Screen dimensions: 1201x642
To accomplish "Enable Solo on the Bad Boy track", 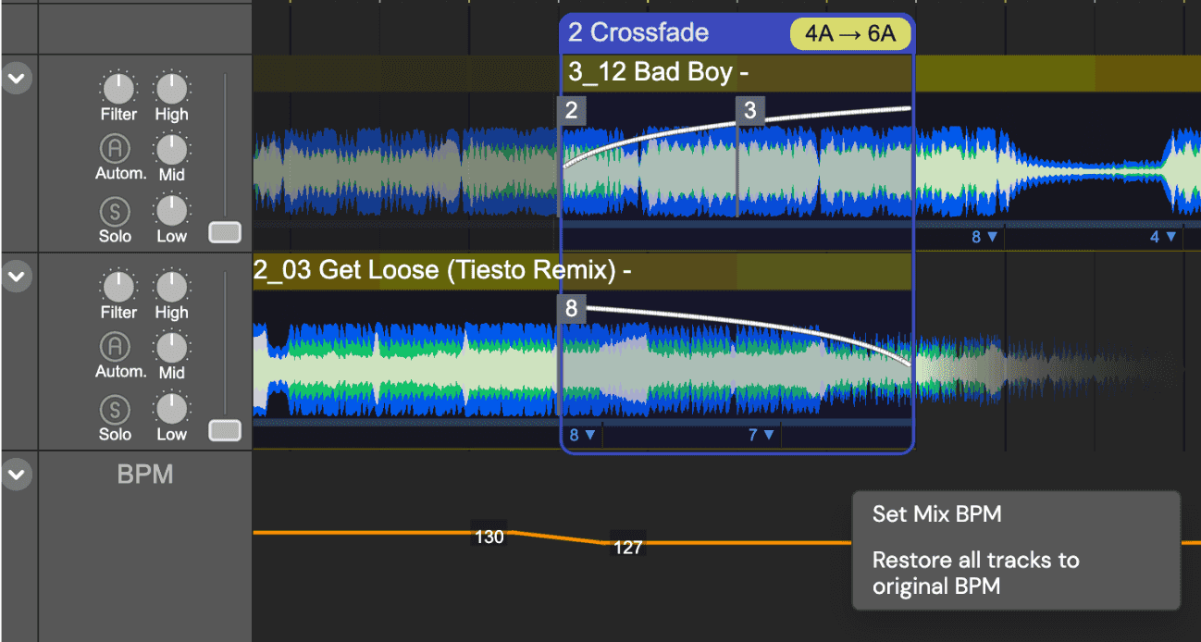I will (115, 212).
